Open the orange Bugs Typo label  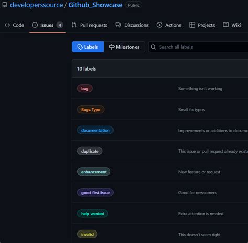(x=91, y=110)
